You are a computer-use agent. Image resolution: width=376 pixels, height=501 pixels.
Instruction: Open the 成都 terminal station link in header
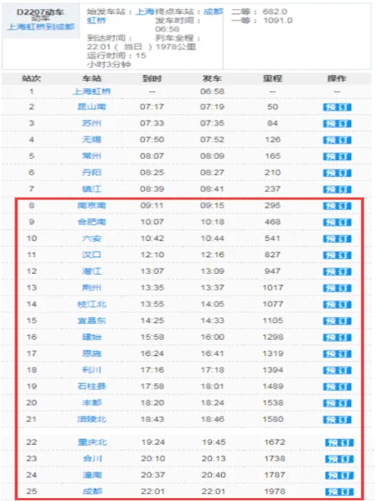point(213,12)
